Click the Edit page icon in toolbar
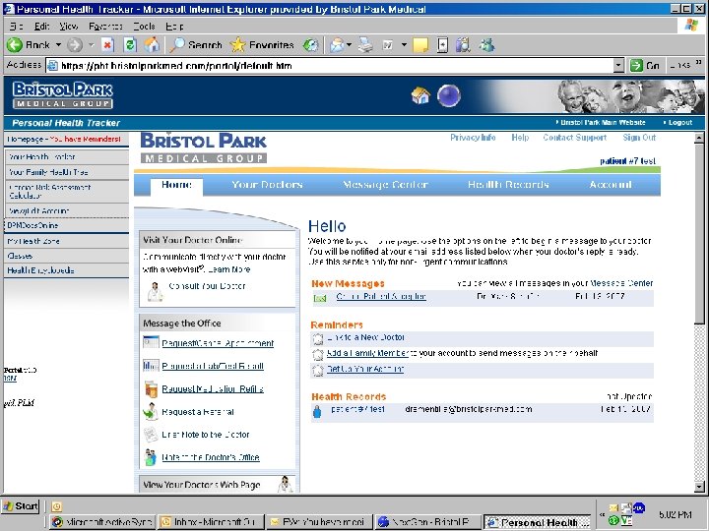Screen dimensions: 709x531 pos(388,44)
